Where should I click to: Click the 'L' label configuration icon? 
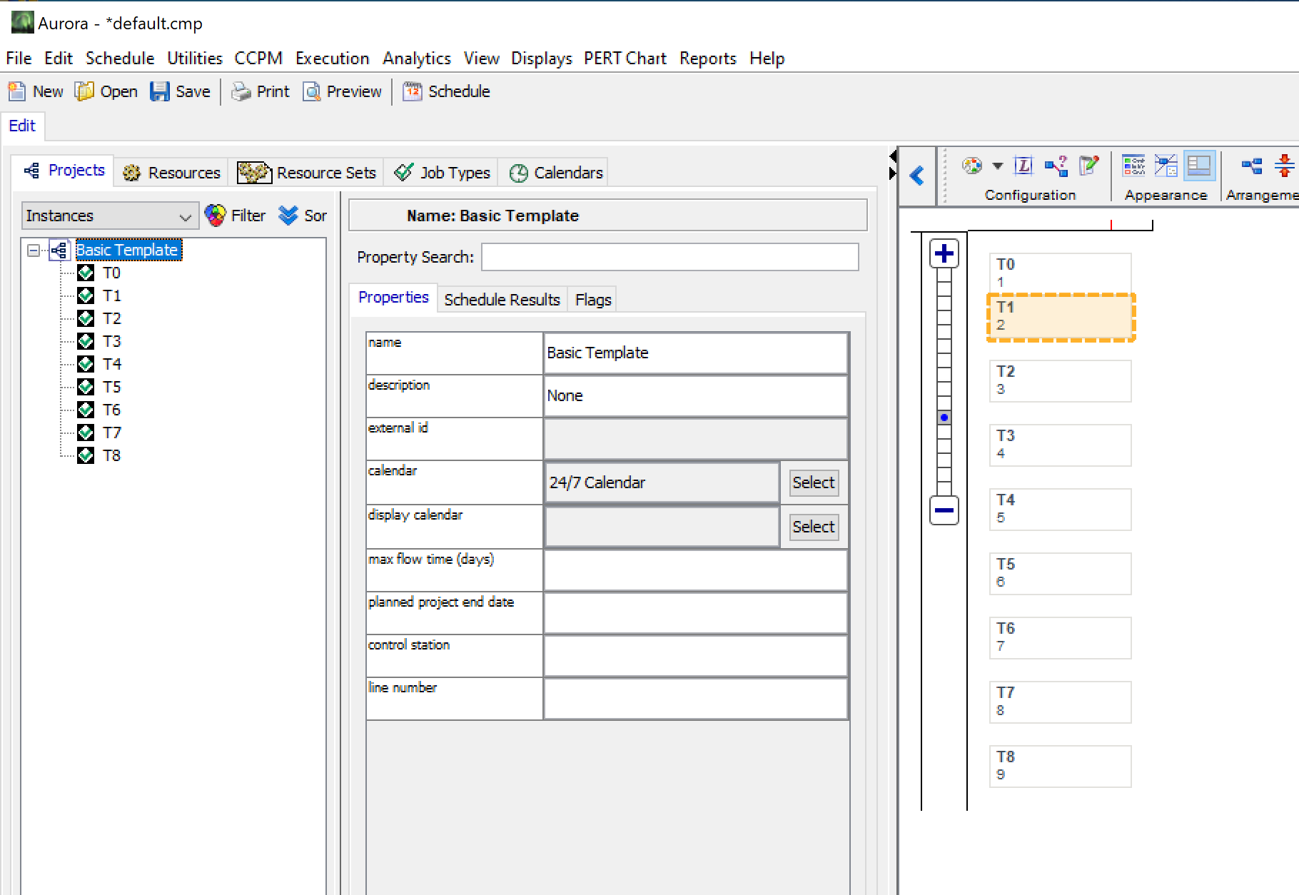click(x=1023, y=166)
